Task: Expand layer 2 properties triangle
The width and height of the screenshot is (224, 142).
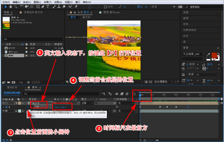Action: pos(16,111)
